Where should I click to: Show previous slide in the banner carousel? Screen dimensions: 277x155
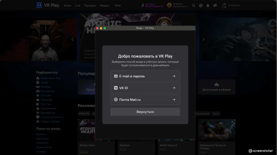tap(72, 39)
